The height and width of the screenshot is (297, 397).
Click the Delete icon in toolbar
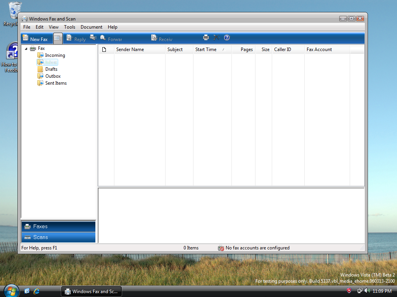[216, 38]
